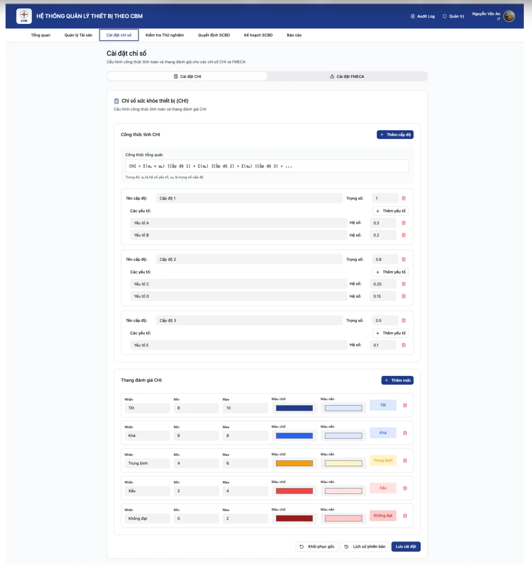
Task: Pick text color for Khá
Action: coord(294,436)
